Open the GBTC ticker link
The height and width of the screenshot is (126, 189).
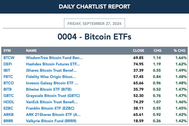pos(9,96)
